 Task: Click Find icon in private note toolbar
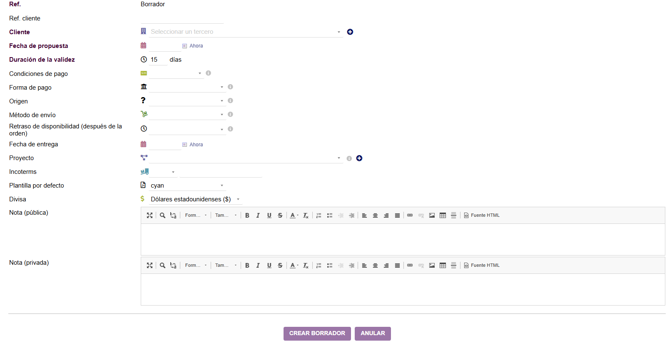click(162, 266)
